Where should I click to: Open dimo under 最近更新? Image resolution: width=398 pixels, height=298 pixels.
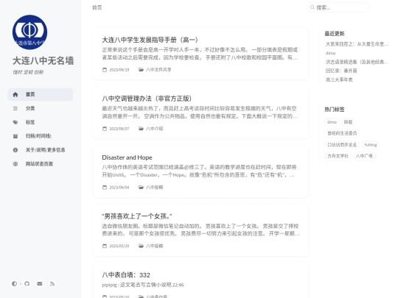point(330,53)
